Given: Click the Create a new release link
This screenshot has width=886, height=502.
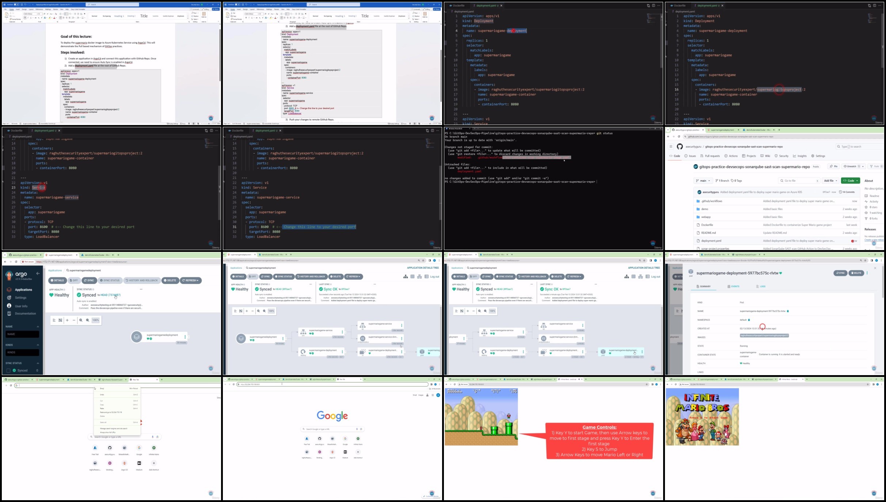Looking at the screenshot, I should (x=874, y=240).
